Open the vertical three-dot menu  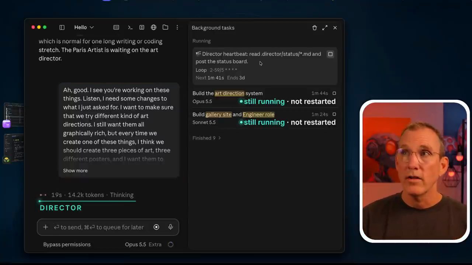pyautogui.click(x=177, y=28)
